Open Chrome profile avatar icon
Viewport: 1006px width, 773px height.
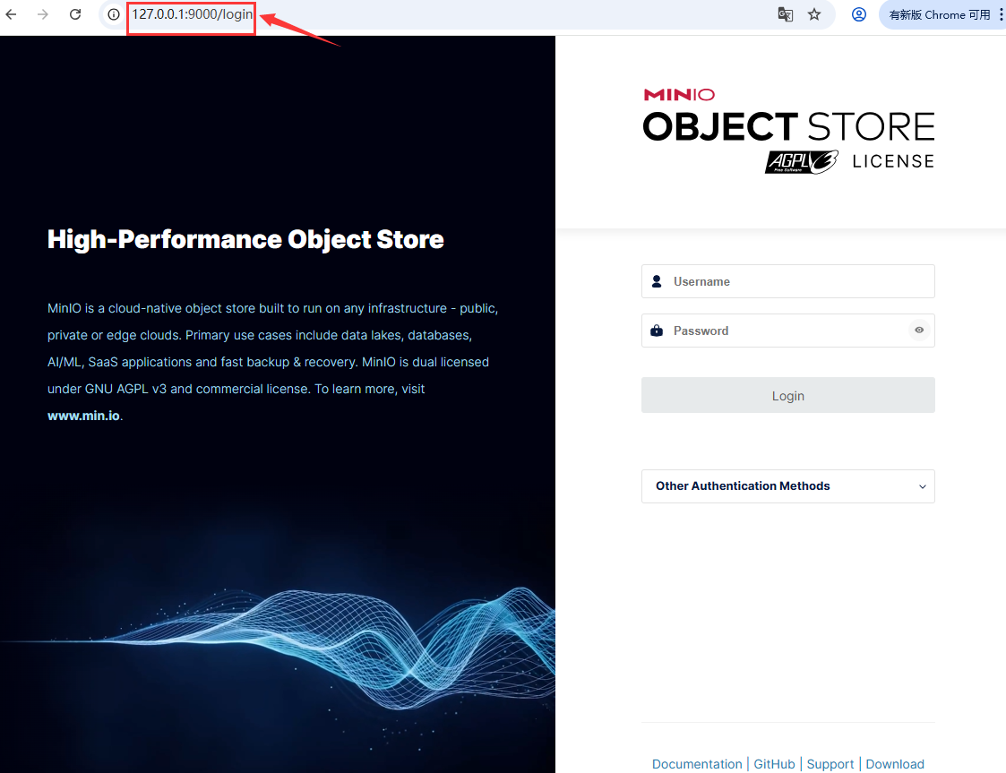(859, 14)
